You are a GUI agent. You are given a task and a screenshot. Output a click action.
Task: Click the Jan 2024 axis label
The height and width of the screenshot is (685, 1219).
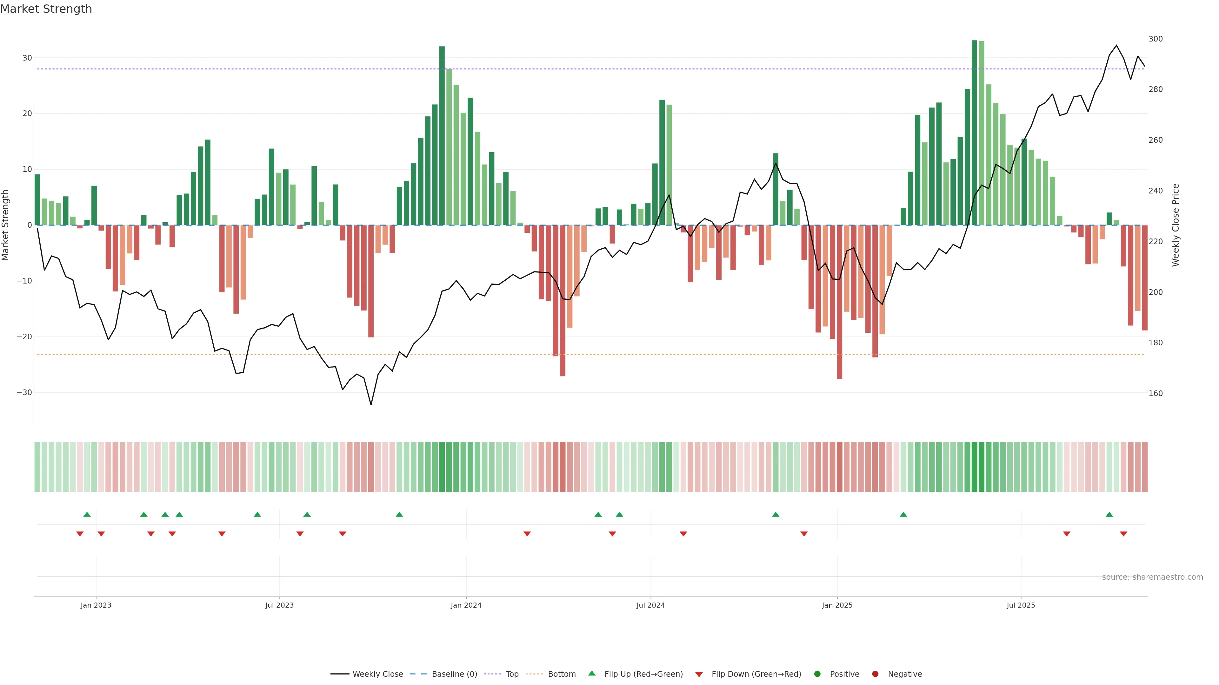pos(466,605)
